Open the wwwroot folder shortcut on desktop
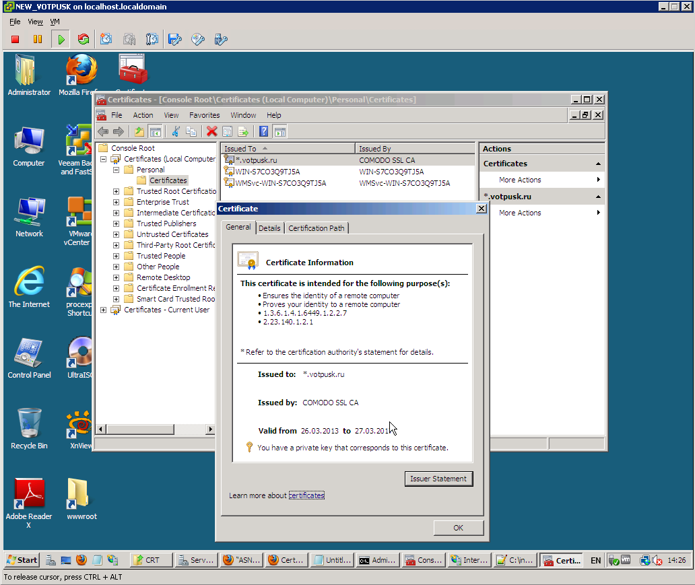This screenshot has width=695, height=585. pos(81,499)
